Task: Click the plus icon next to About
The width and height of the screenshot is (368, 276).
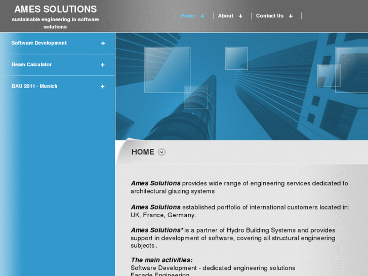Action: tap(240, 16)
